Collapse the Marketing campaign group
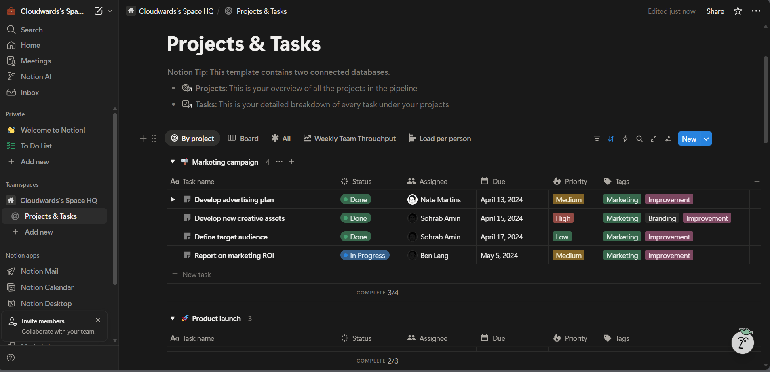 click(x=173, y=162)
